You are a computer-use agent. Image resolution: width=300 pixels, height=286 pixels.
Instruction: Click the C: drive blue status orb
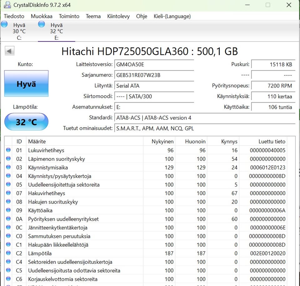(4, 24)
